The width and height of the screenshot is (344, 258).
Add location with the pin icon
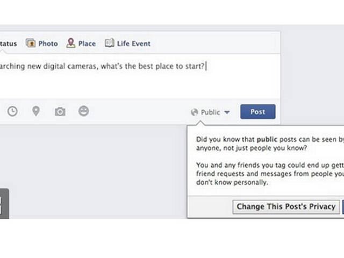coord(36,111)
